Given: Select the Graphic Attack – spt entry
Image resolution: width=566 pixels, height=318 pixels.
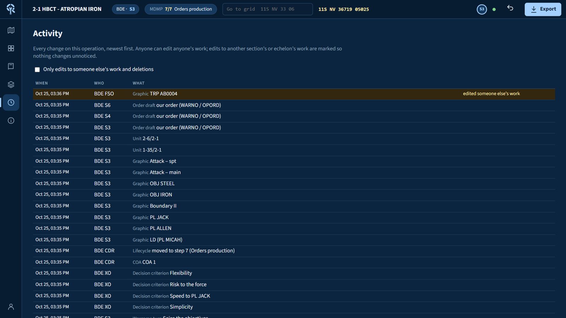Looking at the screenshot, I should click(x=294, y=161).
